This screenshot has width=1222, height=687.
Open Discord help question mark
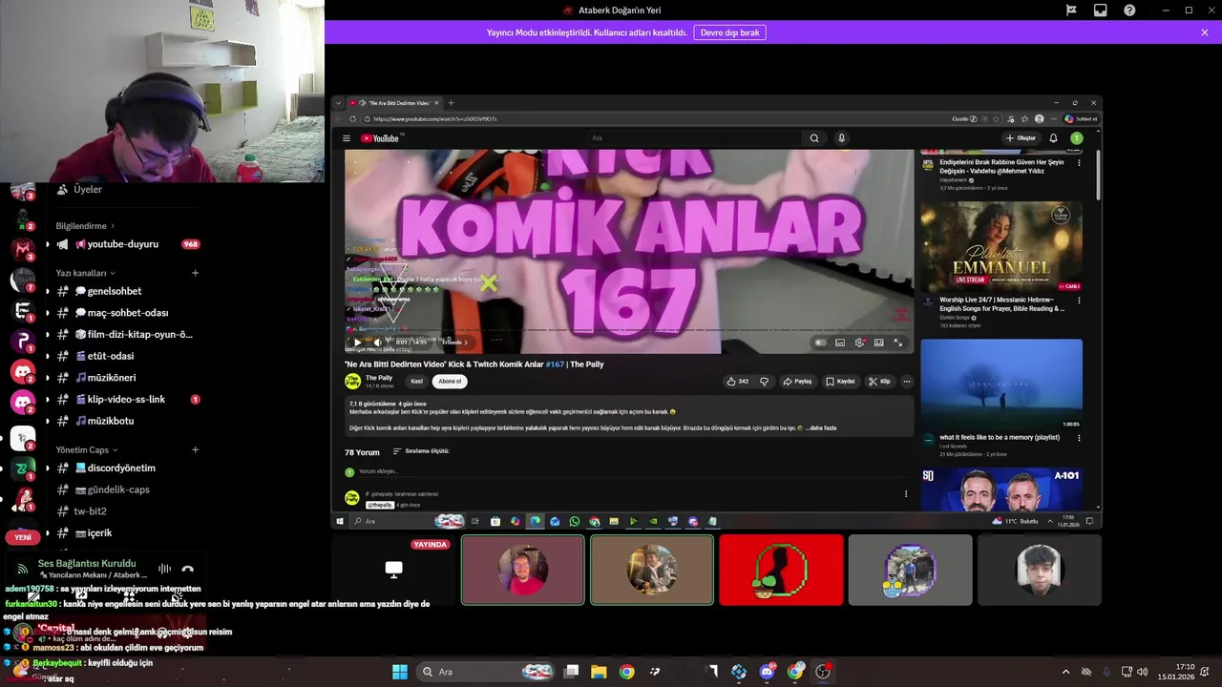(1129, 10)
